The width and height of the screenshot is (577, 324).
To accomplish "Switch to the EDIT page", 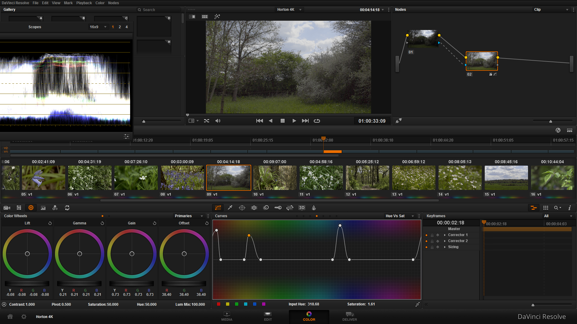I will coord(268,316).
